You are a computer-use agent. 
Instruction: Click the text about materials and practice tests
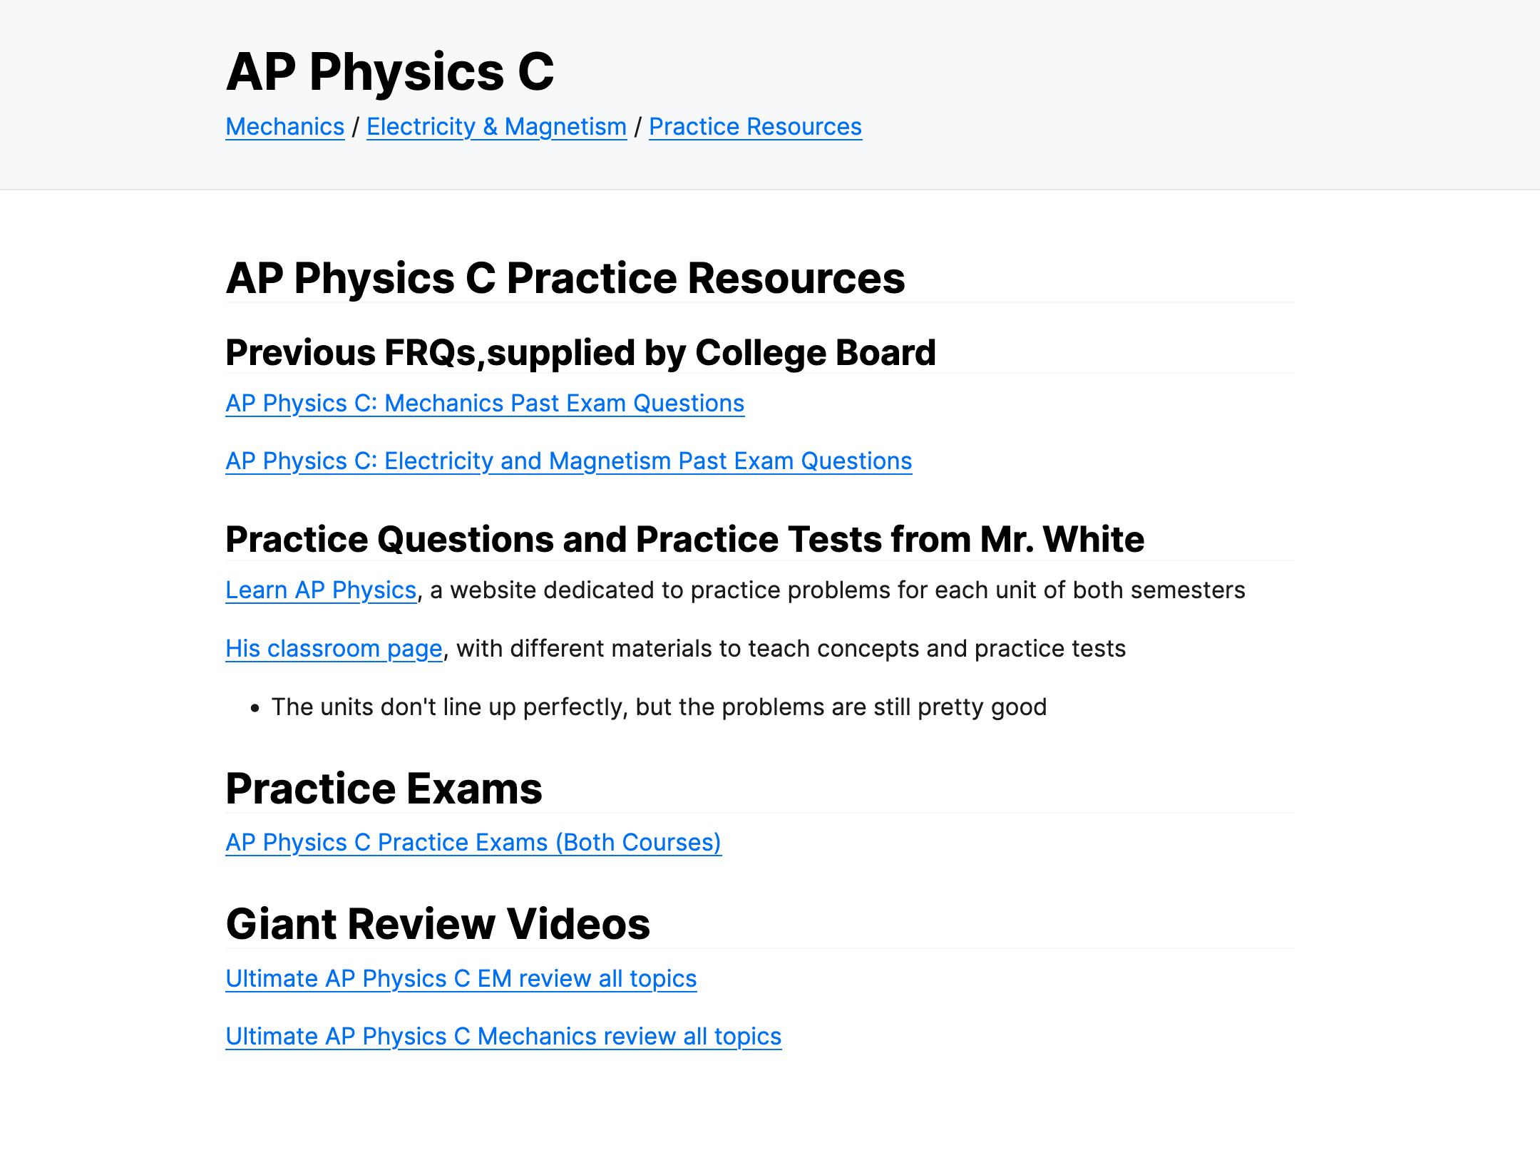click(790, 649)
